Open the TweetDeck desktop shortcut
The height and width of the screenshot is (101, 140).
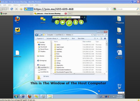click(17, 31)
